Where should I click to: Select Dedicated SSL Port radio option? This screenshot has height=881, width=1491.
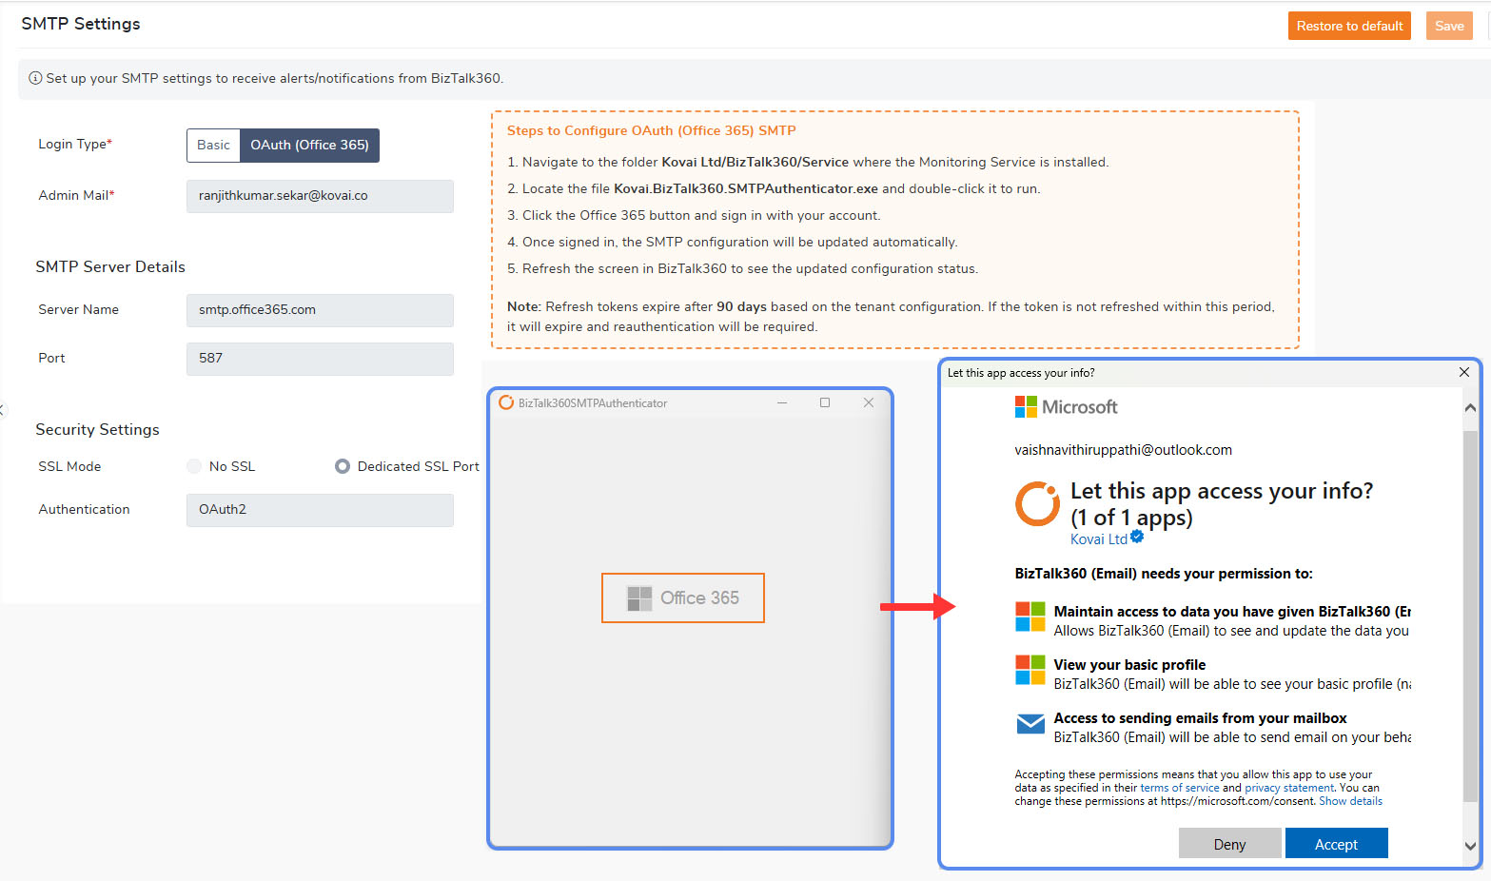point(343,466)
